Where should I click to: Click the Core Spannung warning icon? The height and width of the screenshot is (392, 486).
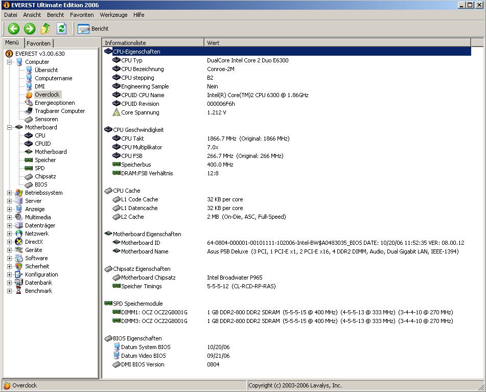pyautogui.click(x=116, y=112)
